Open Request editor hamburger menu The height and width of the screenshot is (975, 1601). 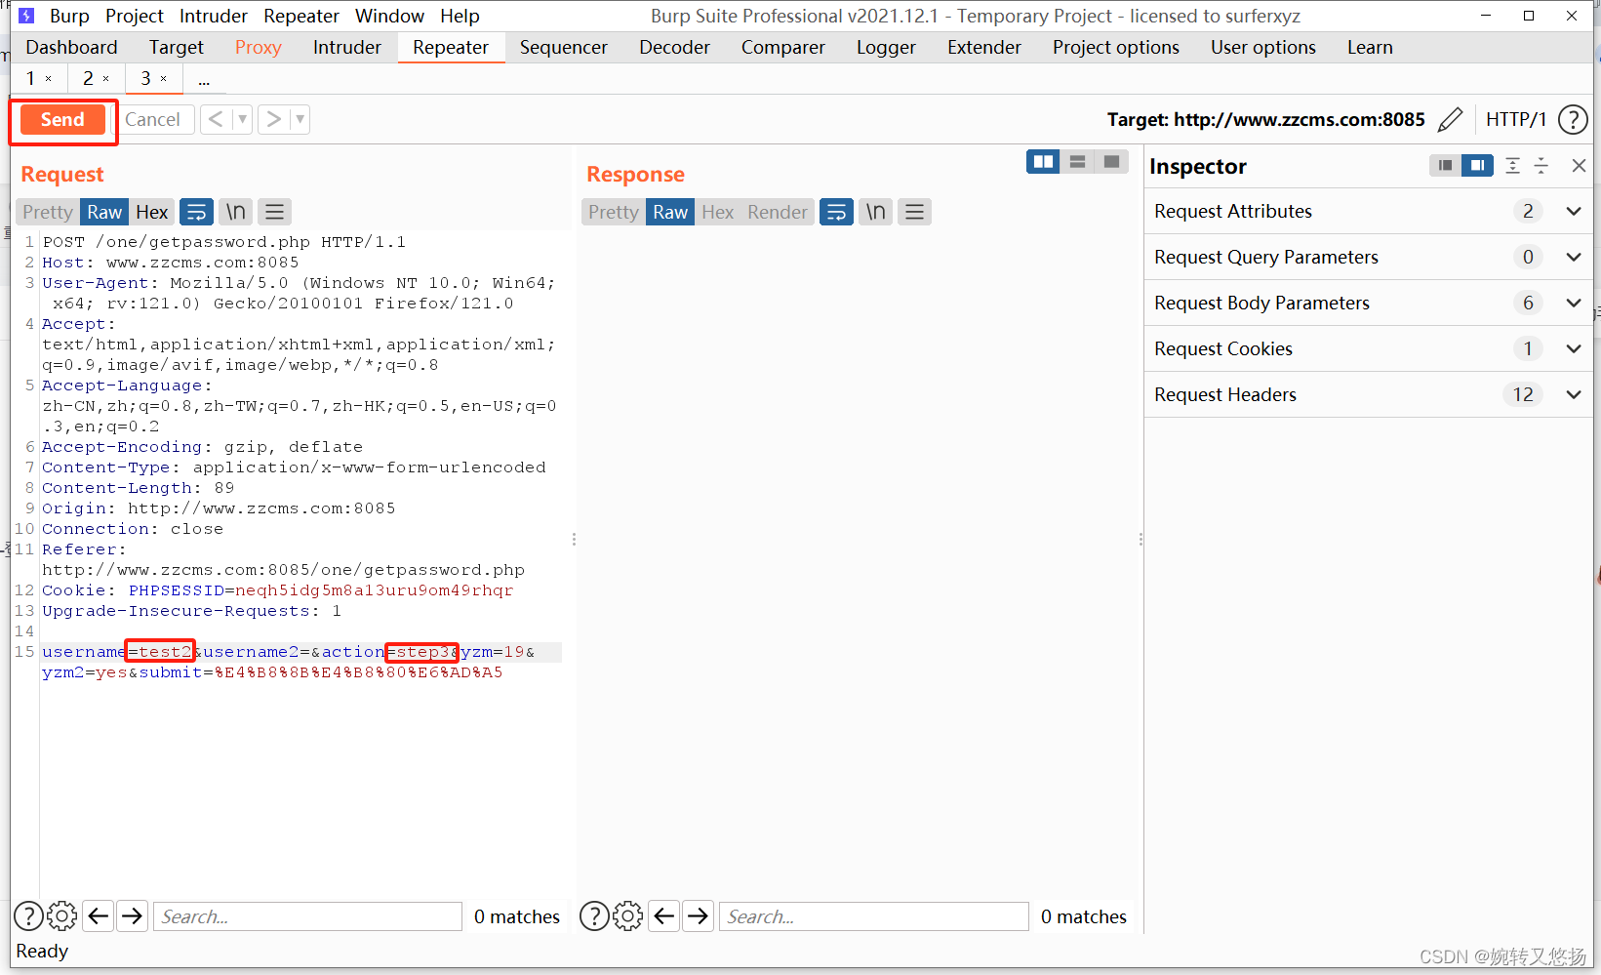(x=275, y=212)
